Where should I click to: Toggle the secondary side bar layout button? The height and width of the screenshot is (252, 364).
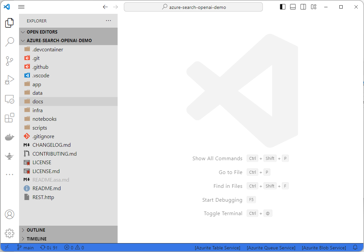(x=303, y=7)
